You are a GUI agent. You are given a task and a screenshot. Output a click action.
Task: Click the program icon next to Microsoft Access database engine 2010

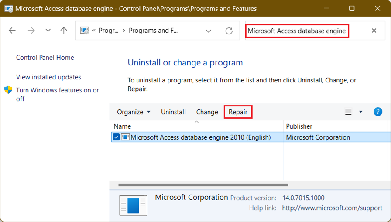tap(125, 137)
